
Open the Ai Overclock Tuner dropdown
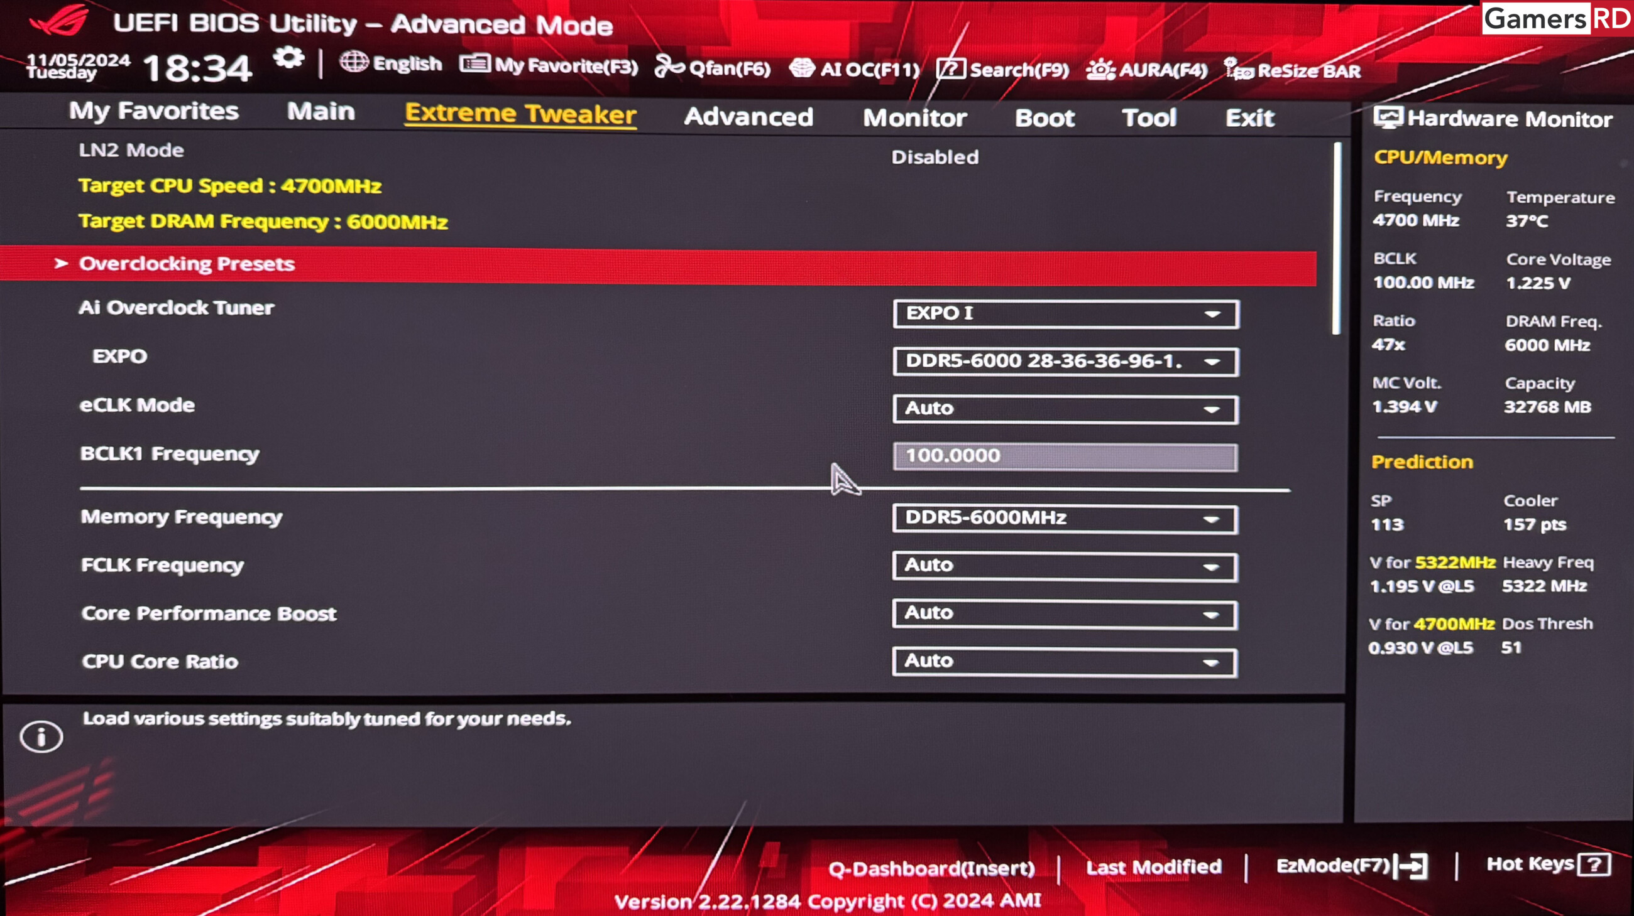coord(1066,313)
